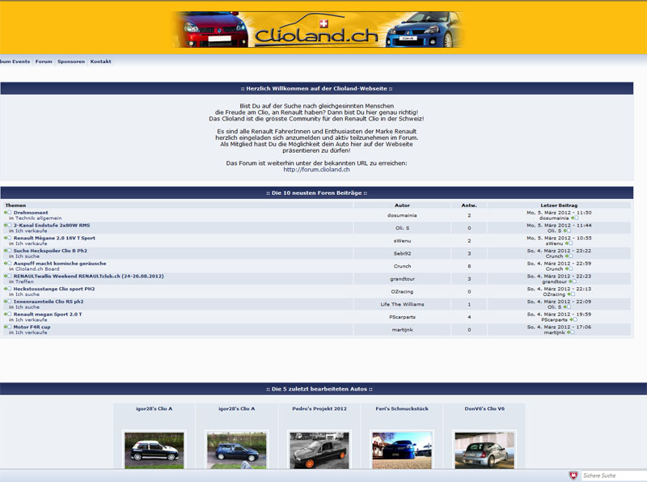Open the Forum menu item
Image resolution: width=647 pixels, height=482 pixels.
pyautogui.click(x=44, y=61)
